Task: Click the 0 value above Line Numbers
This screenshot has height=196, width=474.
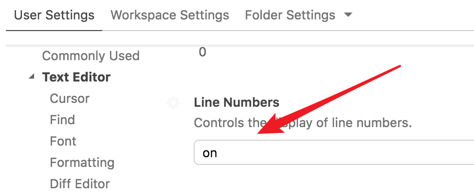Action: tap(202, 52)
